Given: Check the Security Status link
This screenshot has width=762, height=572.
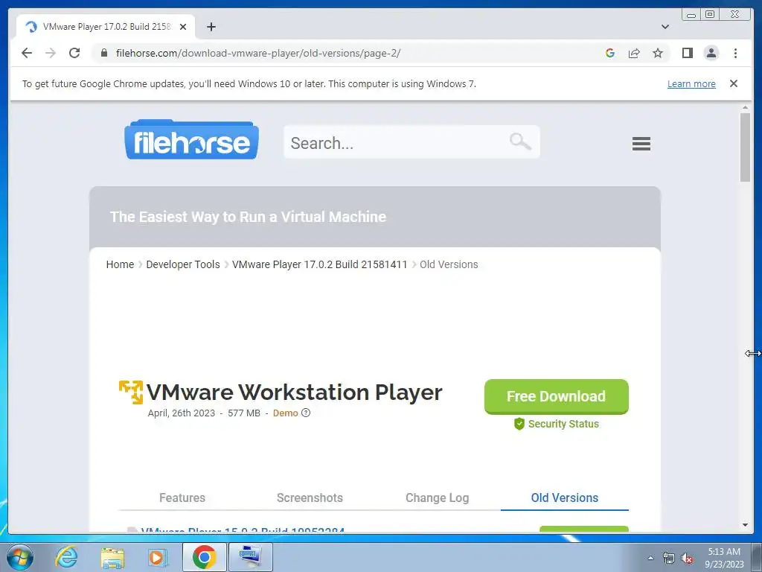Looking at the screenshot, I should pos(557,424).
